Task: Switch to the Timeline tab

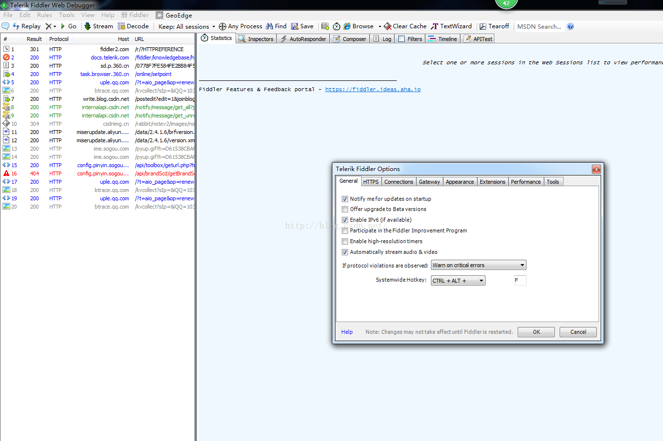Action: [443, 39]
